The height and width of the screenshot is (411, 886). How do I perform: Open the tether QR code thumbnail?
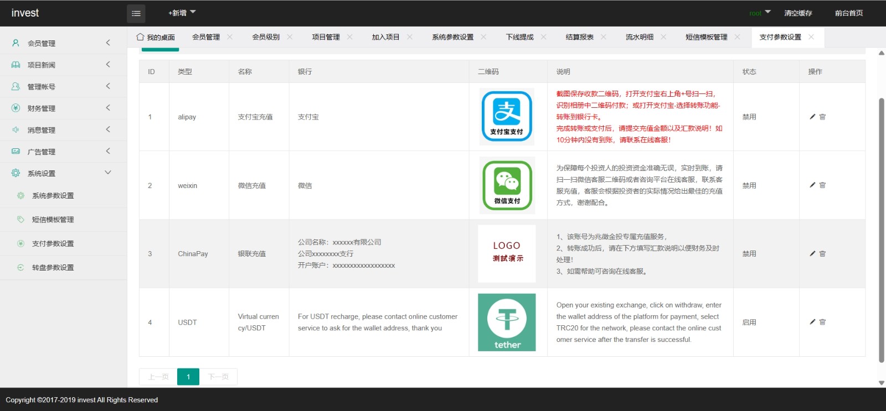point(507,322)
